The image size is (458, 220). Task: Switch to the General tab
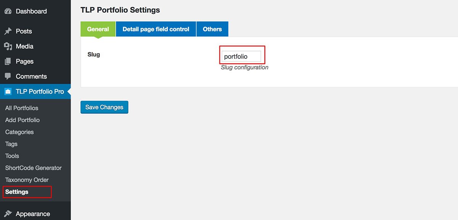tap(98, 29)
